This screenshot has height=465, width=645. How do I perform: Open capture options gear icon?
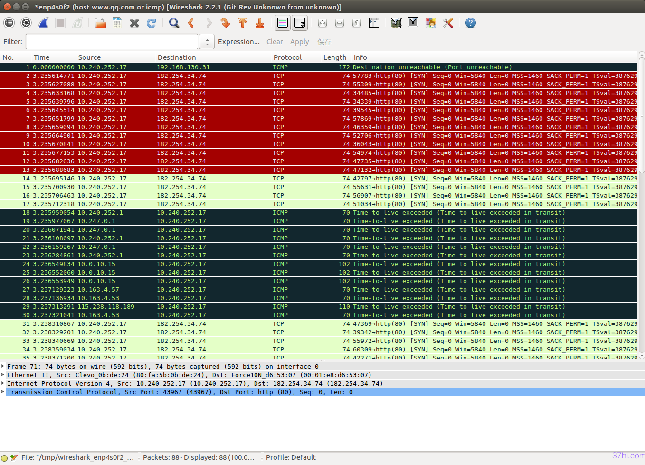[26, 23]
